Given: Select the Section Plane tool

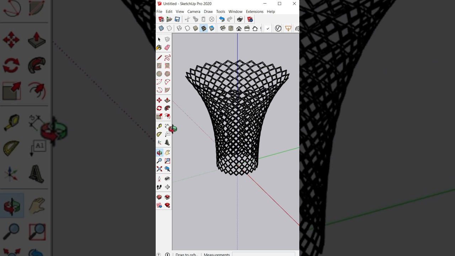Looking at the screenshot, I should click(x=167, y=187).
